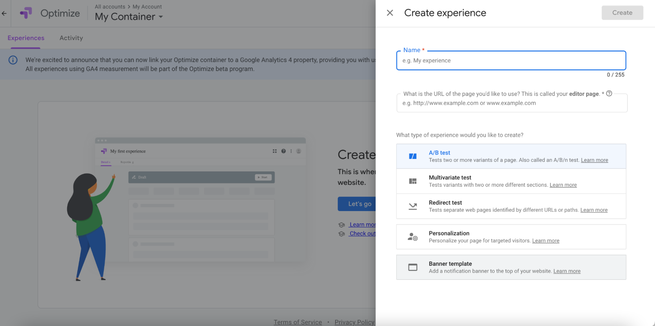This screenshot has width=655, height=326.
Task: Click the back arrow icon
Action: point(4,13)
